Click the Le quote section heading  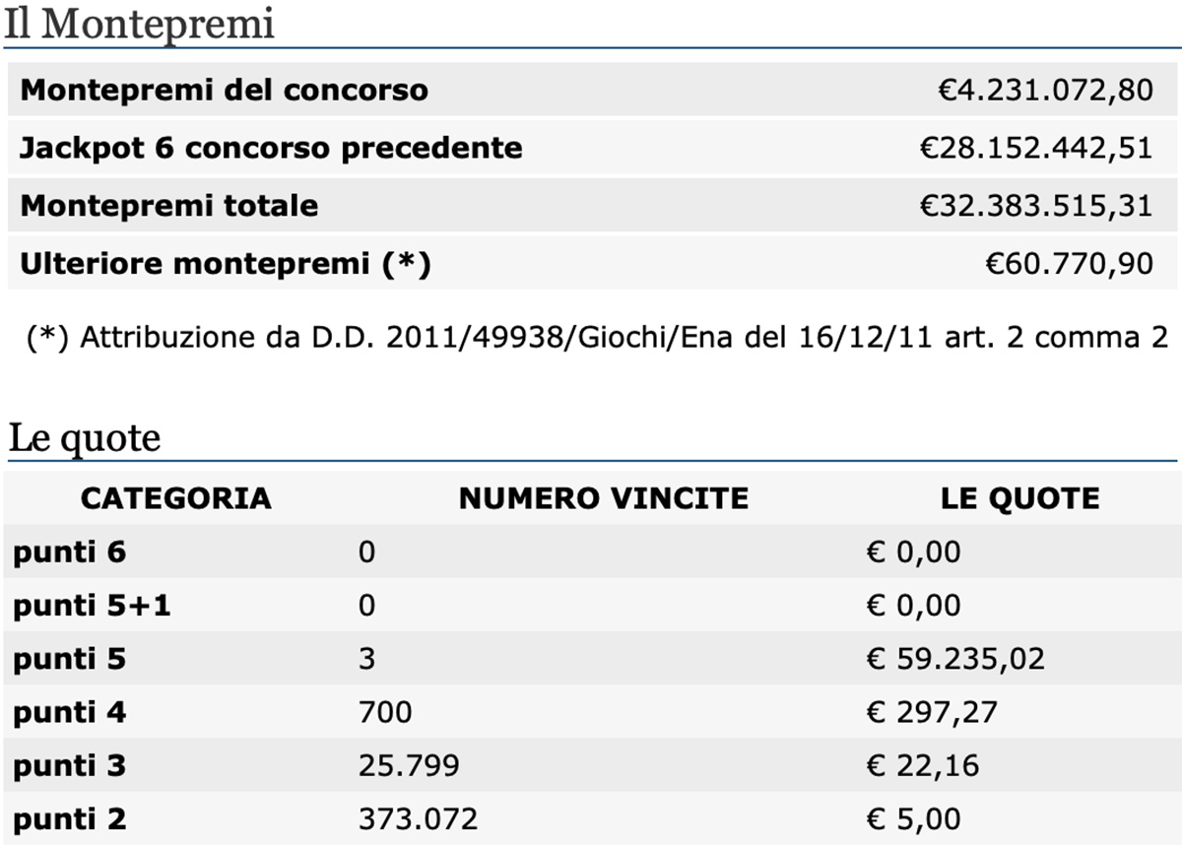click(85, 437)
